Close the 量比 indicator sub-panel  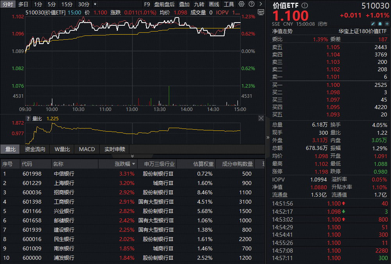click(261, 118)
